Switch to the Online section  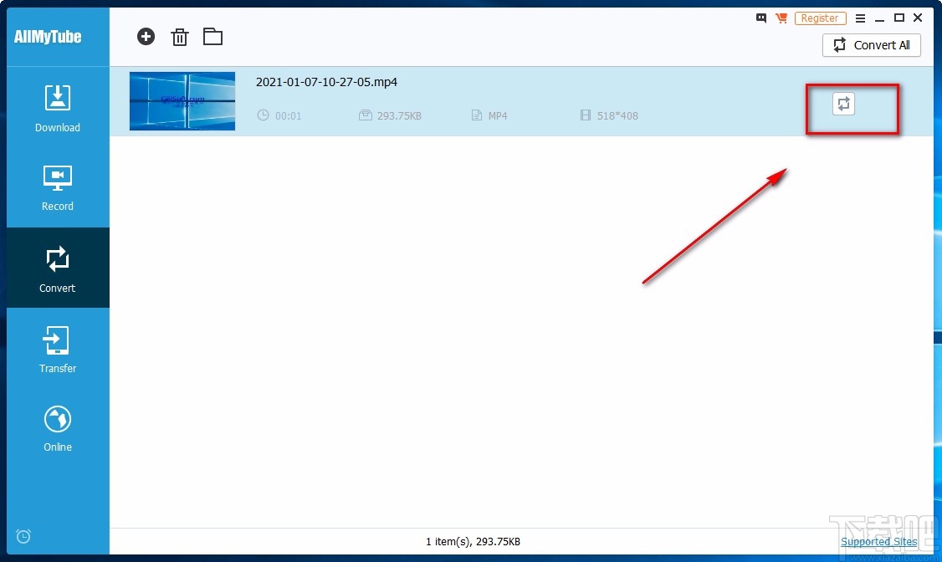point(58,428)
